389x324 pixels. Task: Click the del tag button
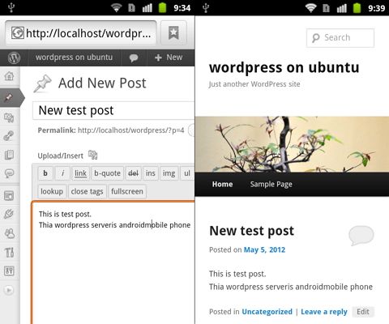tap(133, 173)
